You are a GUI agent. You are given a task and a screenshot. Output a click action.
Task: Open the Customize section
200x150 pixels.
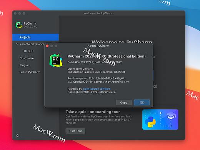(x=27, y=58)
